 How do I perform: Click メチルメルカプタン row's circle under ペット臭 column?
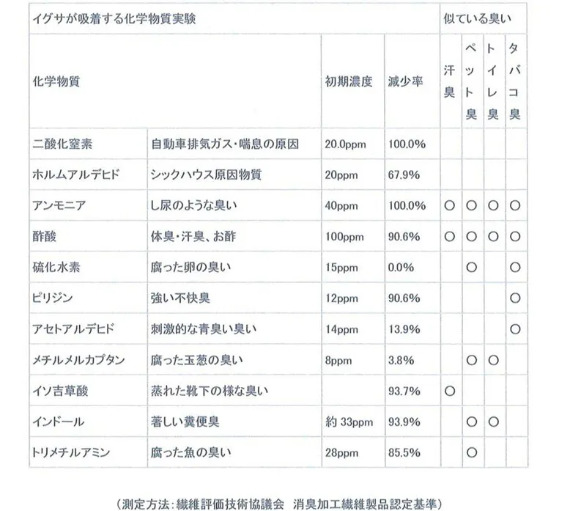472,360
